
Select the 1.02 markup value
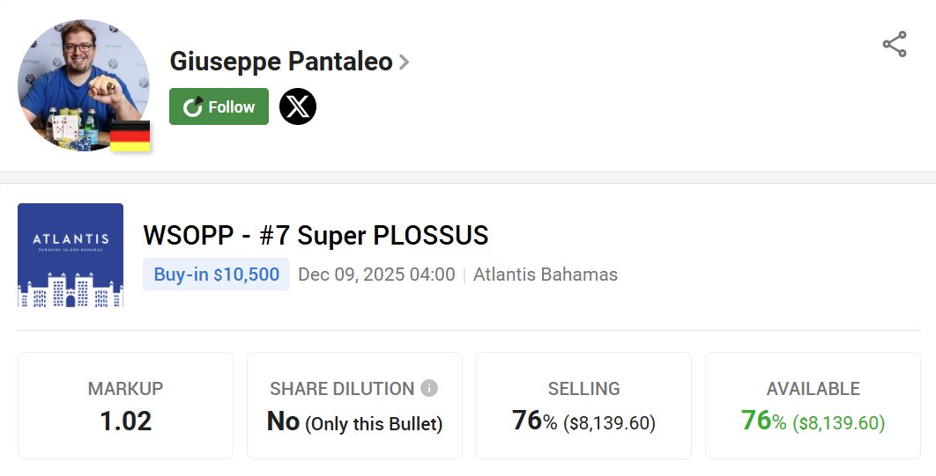point(125,421)
